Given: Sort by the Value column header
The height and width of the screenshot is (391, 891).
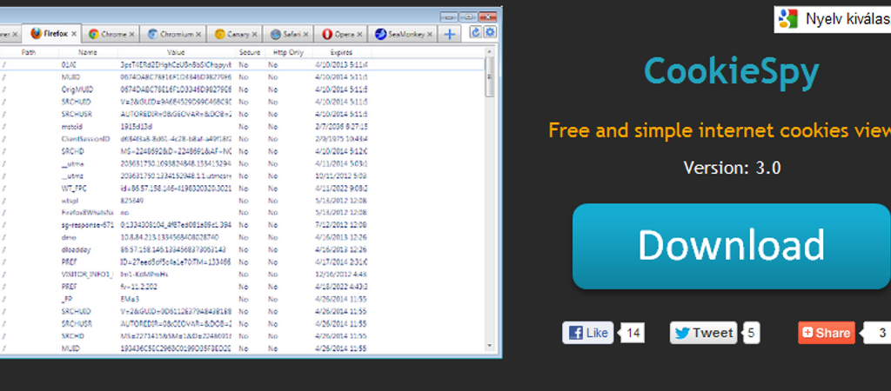Looking at the screenshot, I should pyautogui.click(x=176, y=52).
